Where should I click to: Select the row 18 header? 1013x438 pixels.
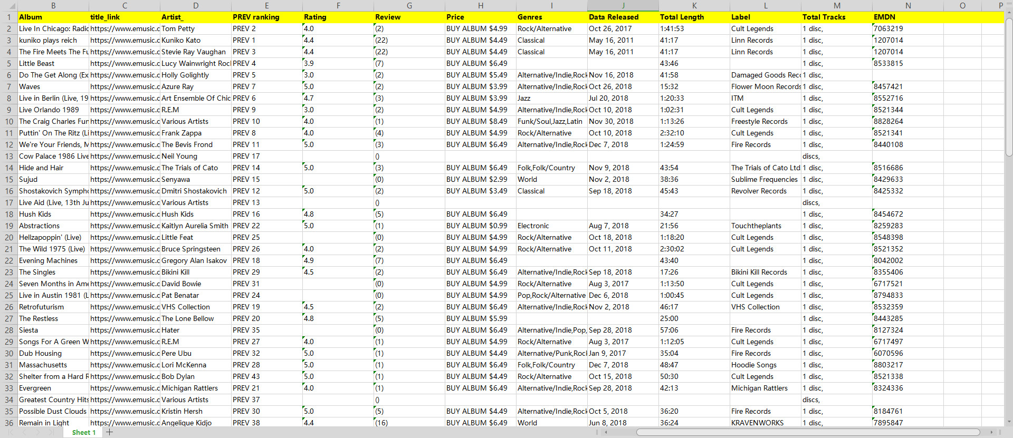[x=9, y=214]
